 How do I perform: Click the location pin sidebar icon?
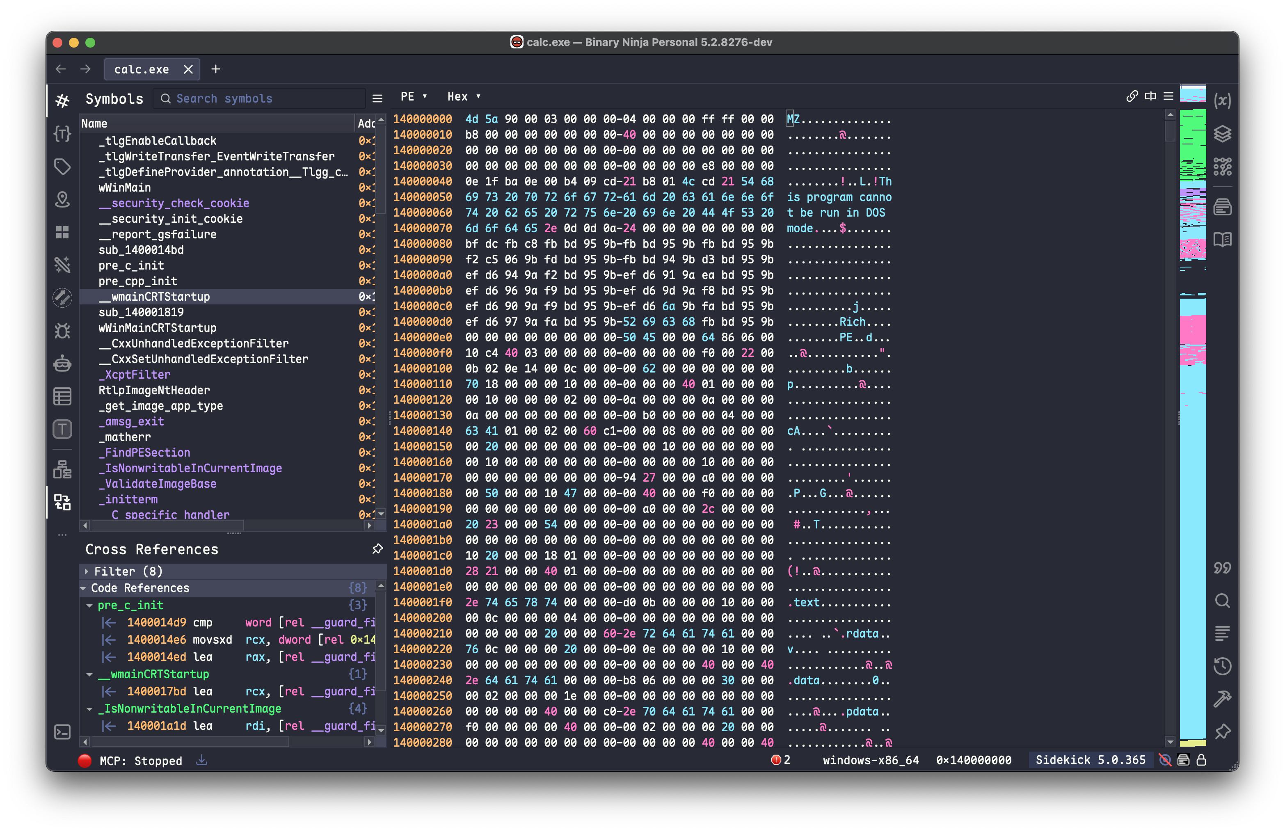(62, 199)
